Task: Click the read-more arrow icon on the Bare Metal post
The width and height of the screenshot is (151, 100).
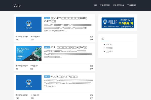Action: [x=92, y=69]
